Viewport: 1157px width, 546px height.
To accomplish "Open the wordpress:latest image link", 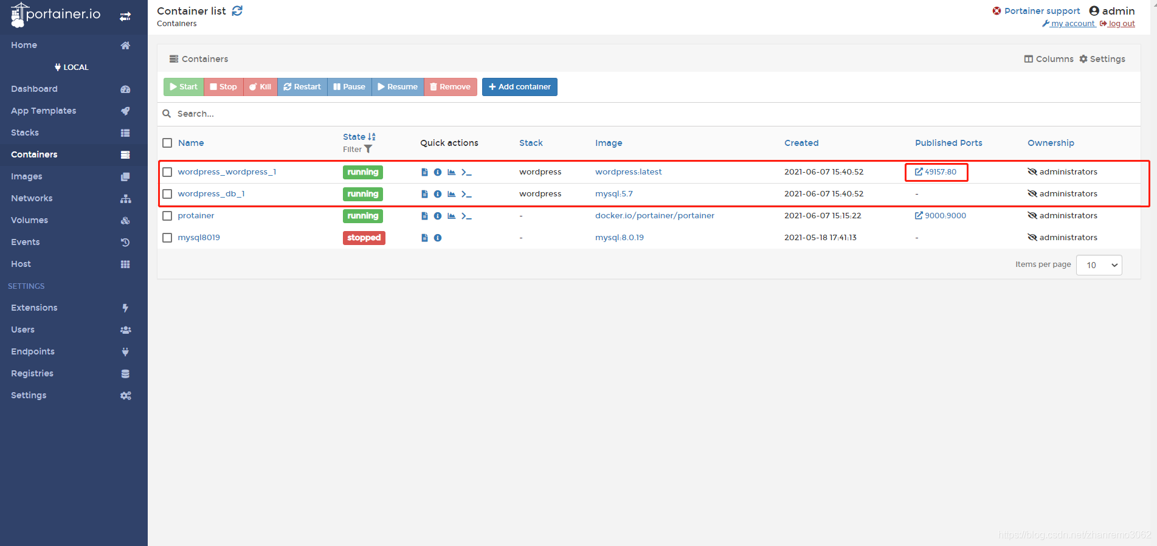I will coord(629,172).
